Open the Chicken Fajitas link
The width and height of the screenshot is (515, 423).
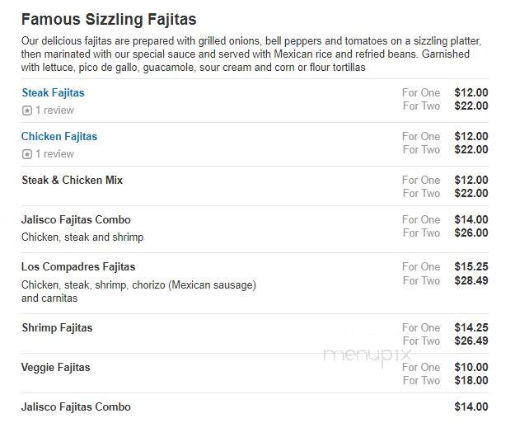click(x=59, y=136)
